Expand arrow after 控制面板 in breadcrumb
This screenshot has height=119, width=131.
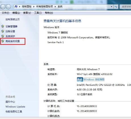[x=34, y=7]
